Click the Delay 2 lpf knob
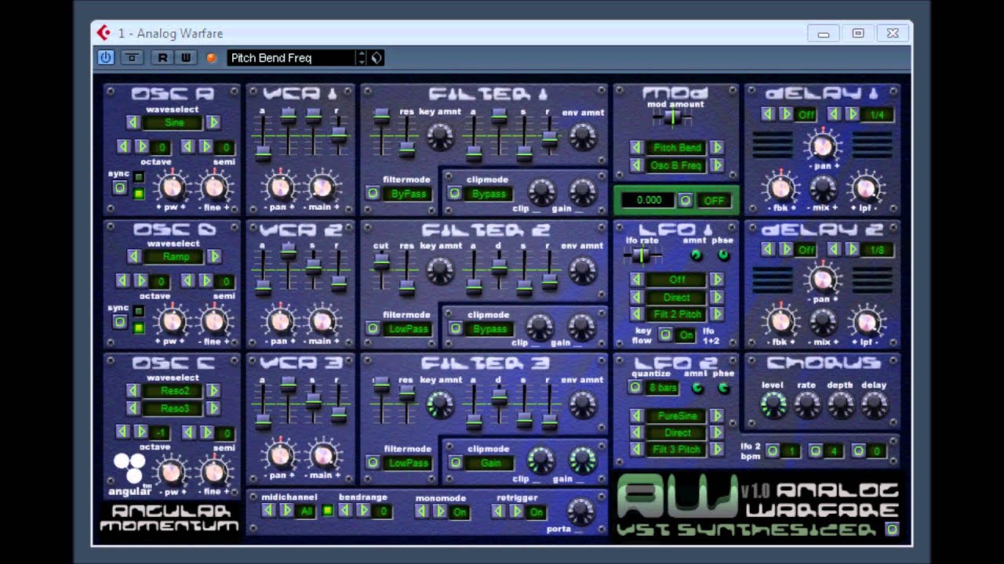The image size is (1004, 564). coord(865,322)
